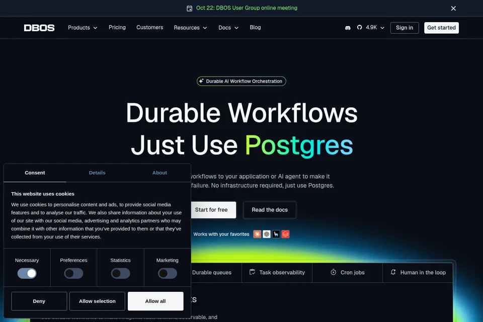Select the Task observability tab

[277, 272]
